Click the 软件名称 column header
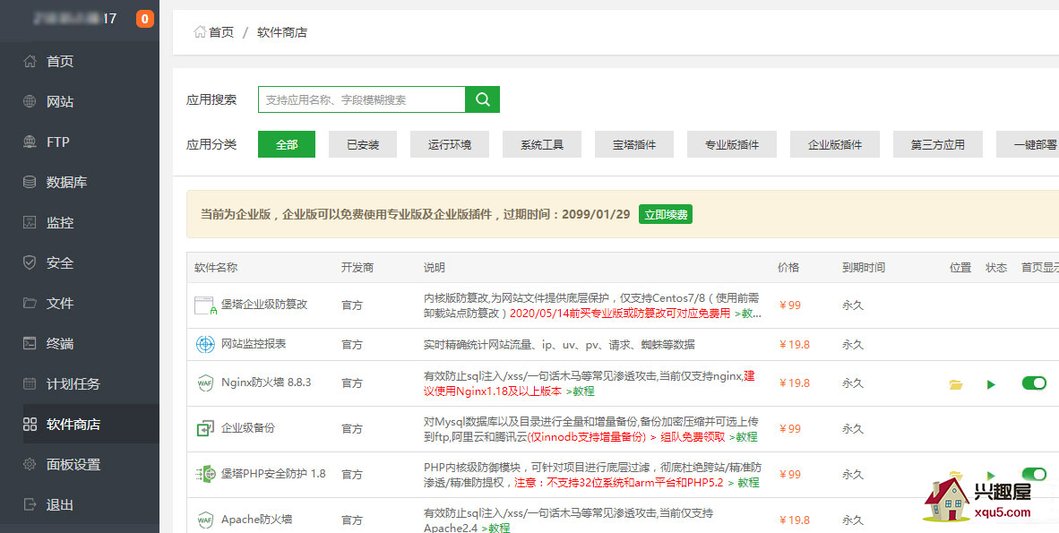 (216, 268)
